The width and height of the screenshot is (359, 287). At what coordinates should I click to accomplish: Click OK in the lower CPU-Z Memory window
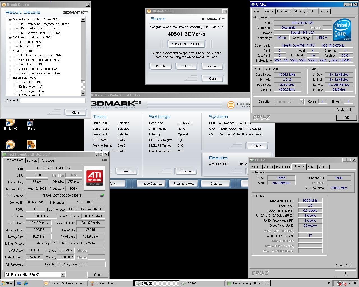[x=346, y=273]
